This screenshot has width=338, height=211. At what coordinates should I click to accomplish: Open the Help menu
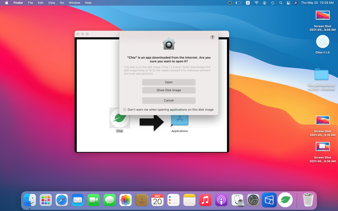pos(88,3)
